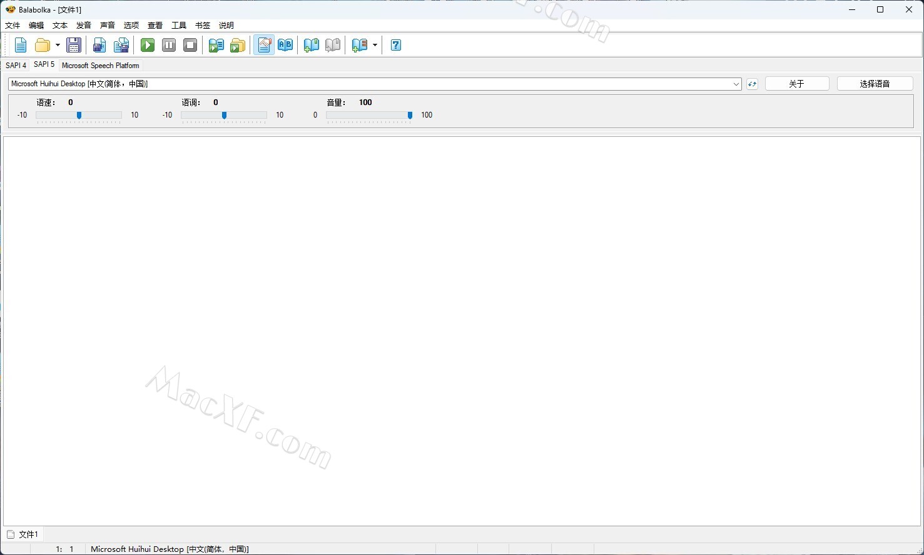Minimize the Balabolka window
This screenshot has height=555, width=924.
(x=852, y=9)
